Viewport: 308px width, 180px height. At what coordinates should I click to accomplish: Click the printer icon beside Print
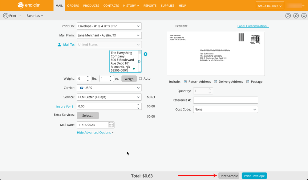[x=6, y=16]
